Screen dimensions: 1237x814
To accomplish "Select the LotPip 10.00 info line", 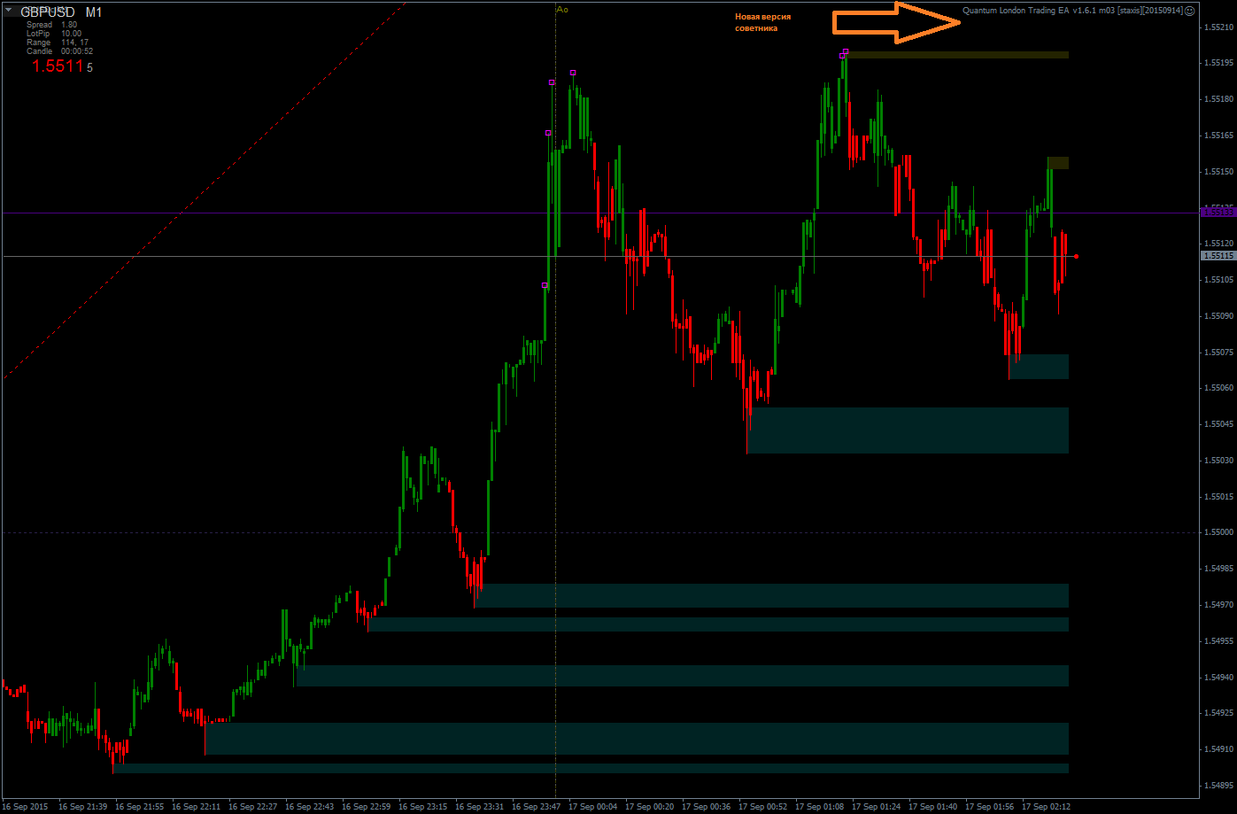I will click(54, 34).
